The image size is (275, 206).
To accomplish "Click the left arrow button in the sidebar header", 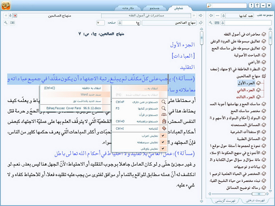I will click(x=211, y=15).
